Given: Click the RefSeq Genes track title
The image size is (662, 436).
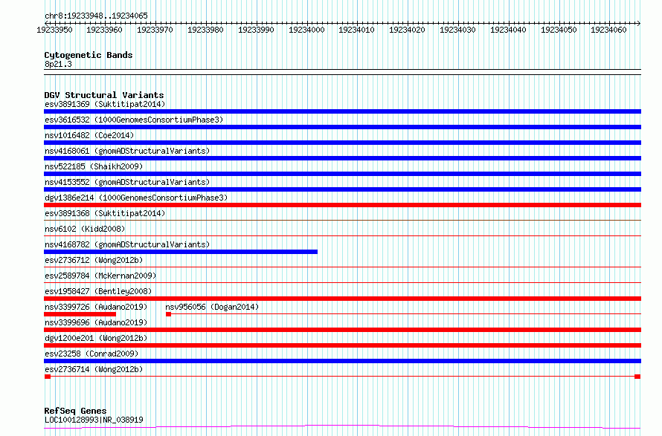Looking at the screenshot, I should 75,411.
